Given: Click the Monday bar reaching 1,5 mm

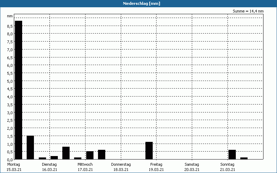Looking at the screenshot, I should click(x=30, y=147).
